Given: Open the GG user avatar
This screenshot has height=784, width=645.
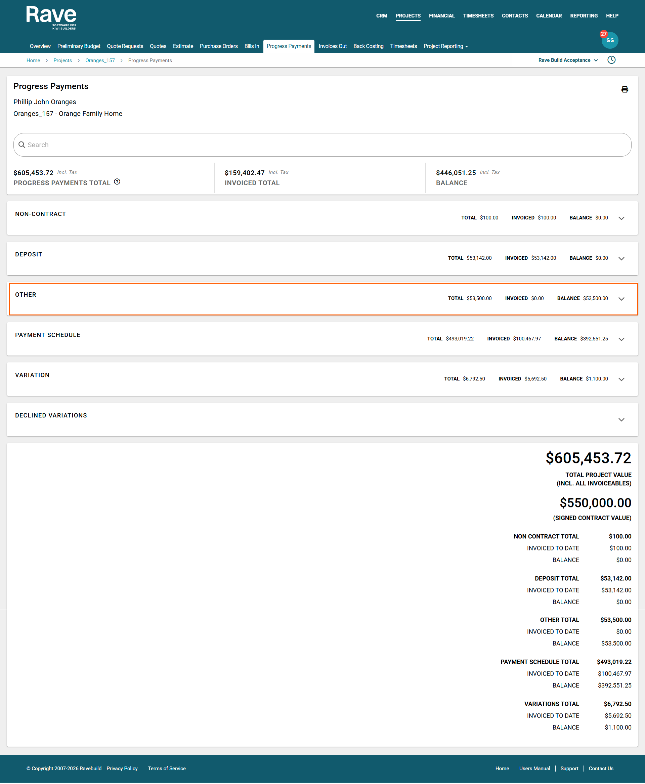Looking at the screenshot, I should pyautogui.click(x=610, y=41).
